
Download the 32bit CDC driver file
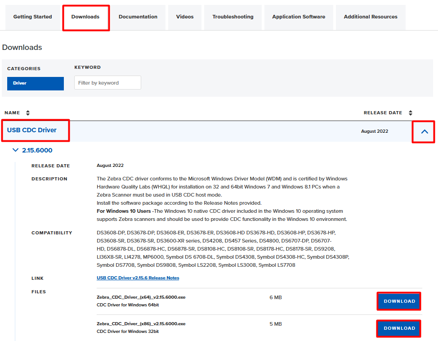(x=399, y=328)
